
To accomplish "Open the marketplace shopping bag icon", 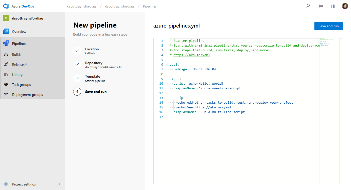I will [x=333, y=6].
